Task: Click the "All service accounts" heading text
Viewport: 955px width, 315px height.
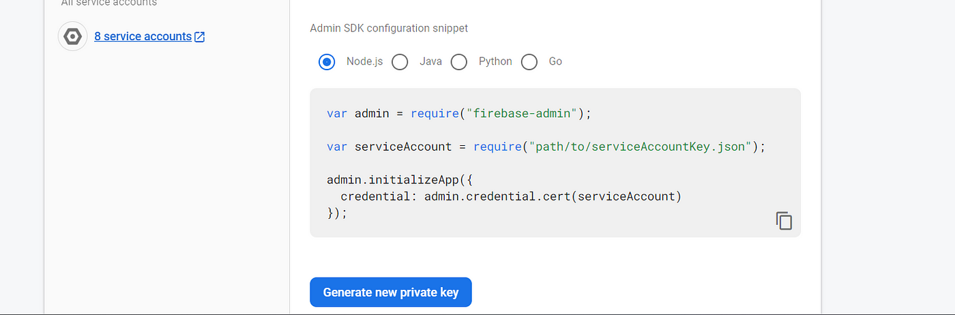Action: [109, 3]
